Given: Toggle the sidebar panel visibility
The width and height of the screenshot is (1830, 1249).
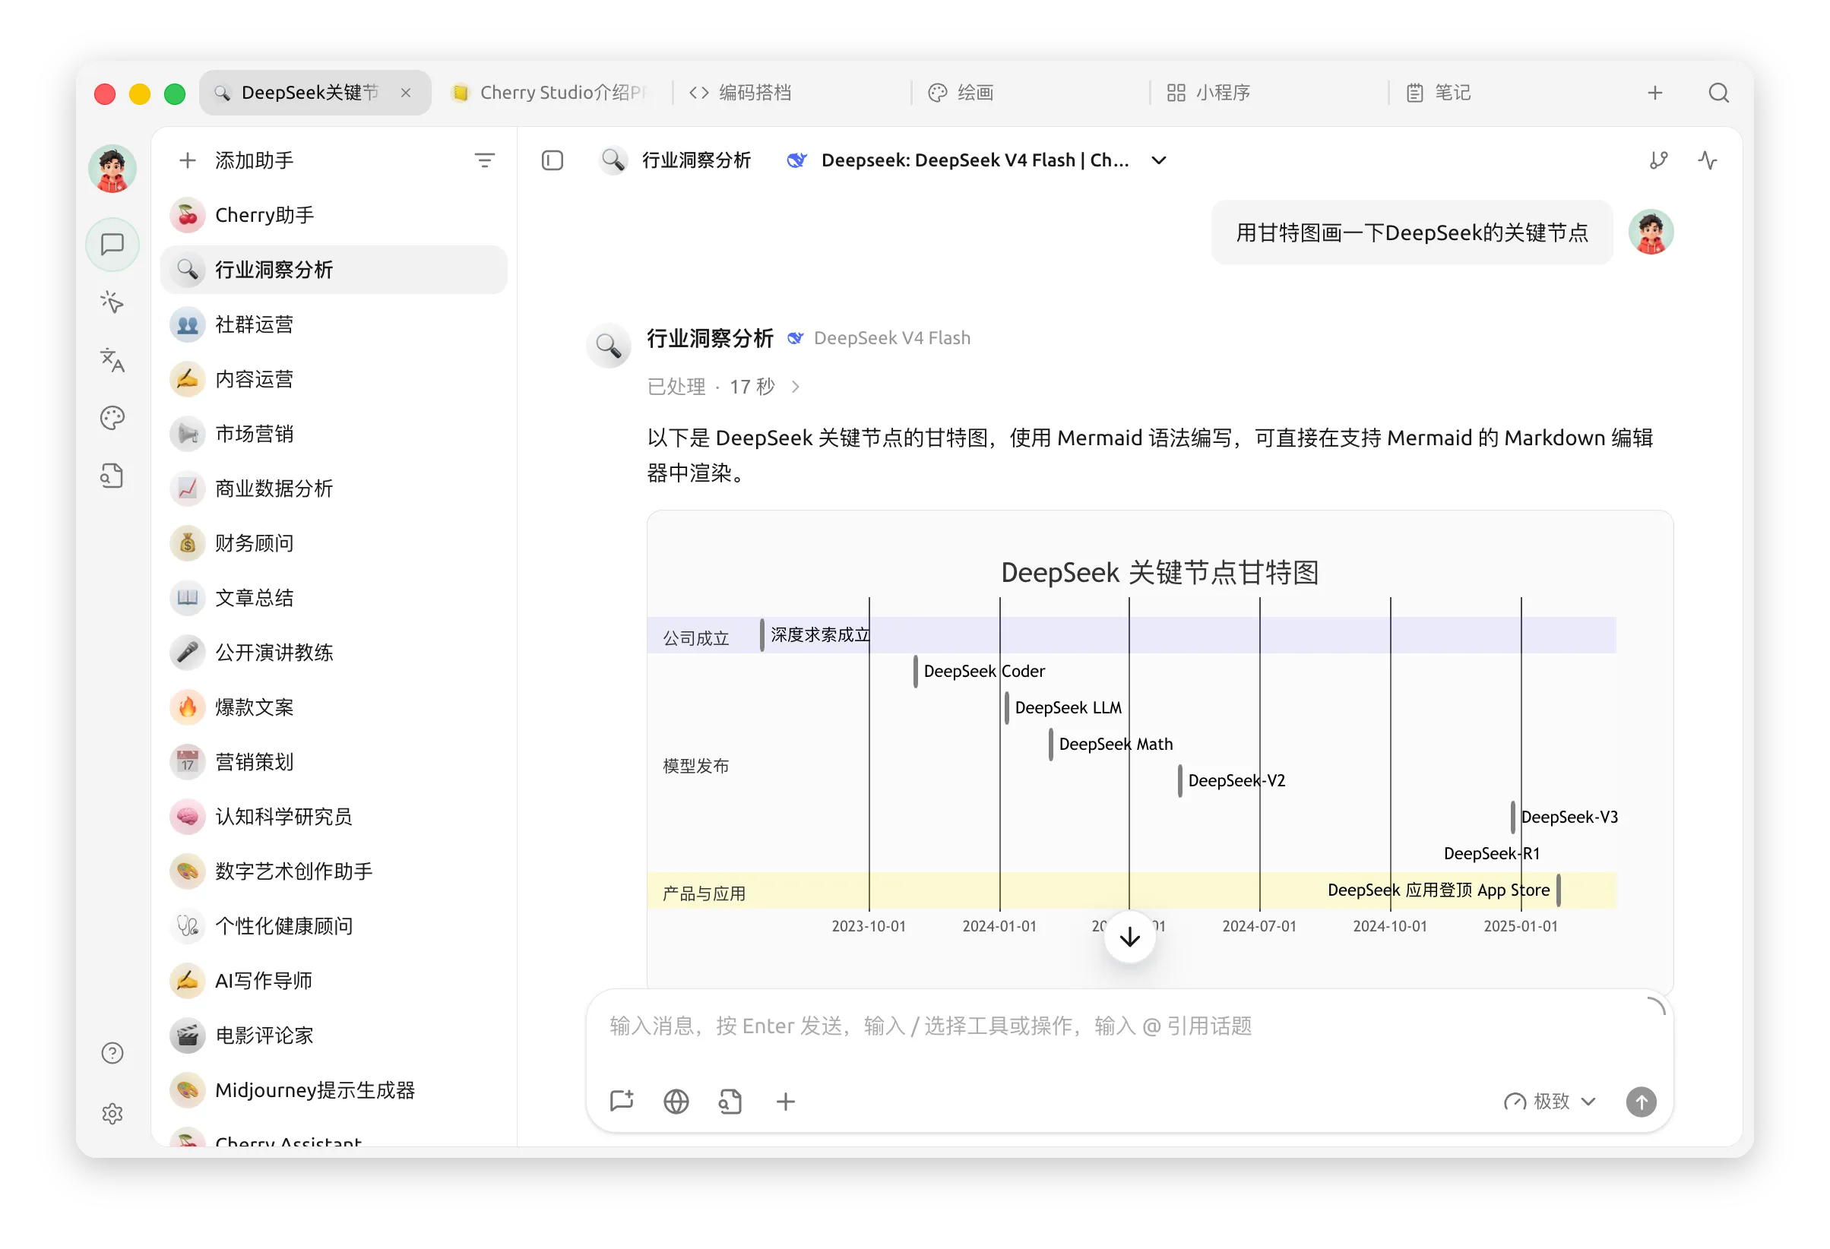Looking at the screenshot, I should (552, 160).
